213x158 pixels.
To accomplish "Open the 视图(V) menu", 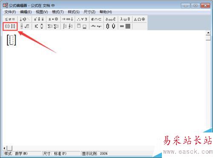I will (x=42, y=12).
